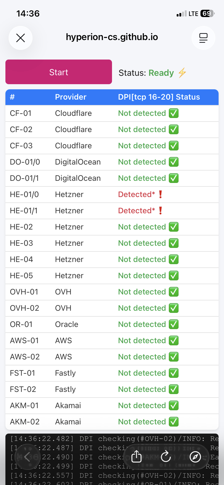224x485 pixels.
Task: Click the green checkmark for OR-01
Action: click(x=174, y=324)
